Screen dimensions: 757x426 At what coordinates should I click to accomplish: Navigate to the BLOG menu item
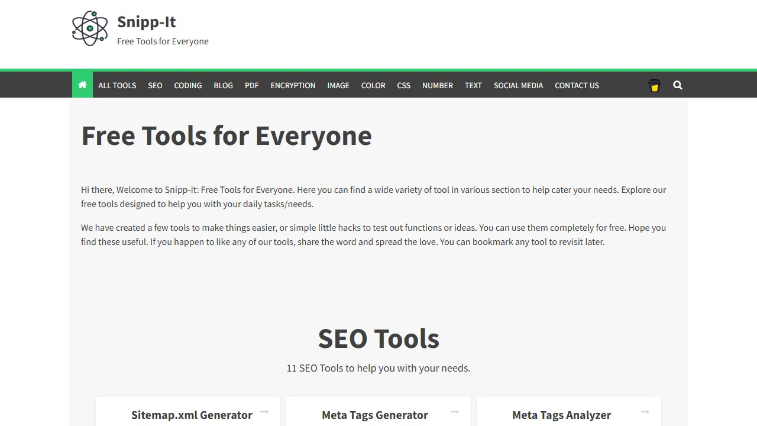tap(223, 85)
